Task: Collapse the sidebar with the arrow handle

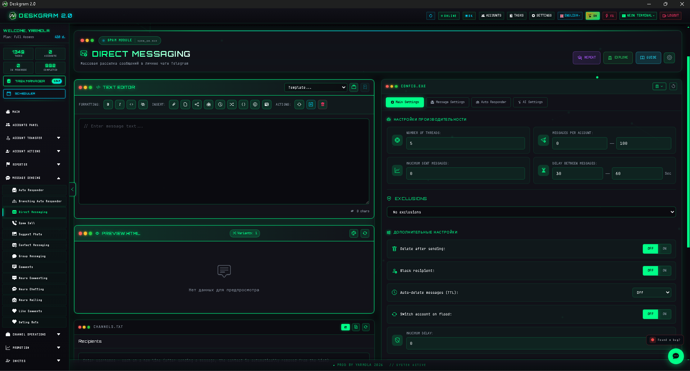Action: click(72, 189)
